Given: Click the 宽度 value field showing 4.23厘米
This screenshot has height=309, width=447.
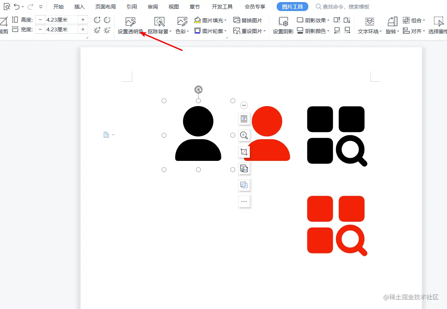Looking at the screenshot, I should coord(61,29).
